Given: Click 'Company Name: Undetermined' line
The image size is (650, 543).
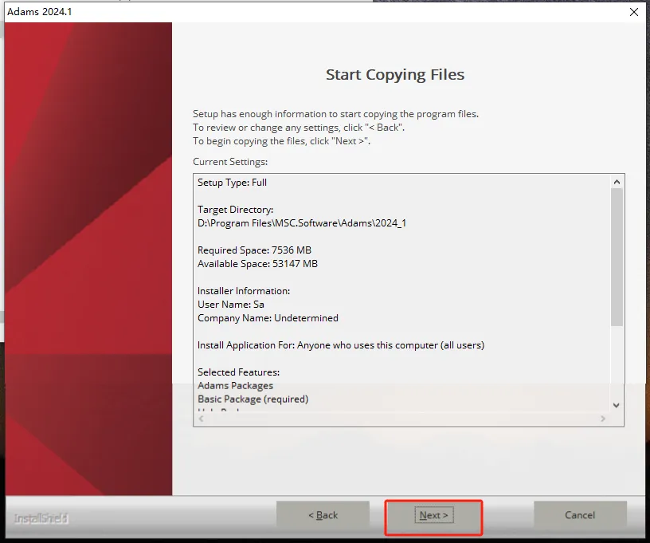Looking at the screenshot, I should click(268, 318).
